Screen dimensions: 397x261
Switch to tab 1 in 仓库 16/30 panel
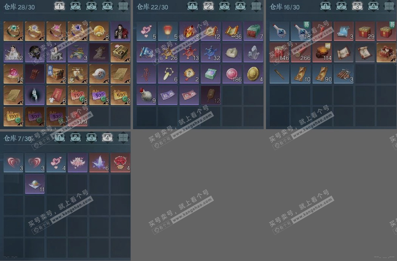coord(326,6)
